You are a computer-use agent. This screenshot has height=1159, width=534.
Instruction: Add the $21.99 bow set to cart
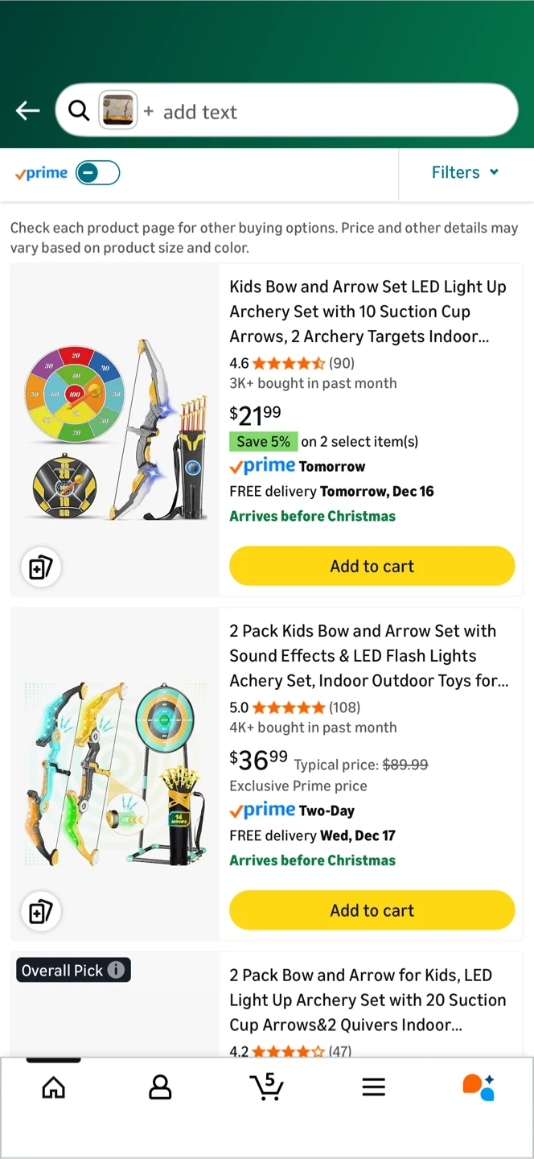pyautogui.click(x=372, y=566)
